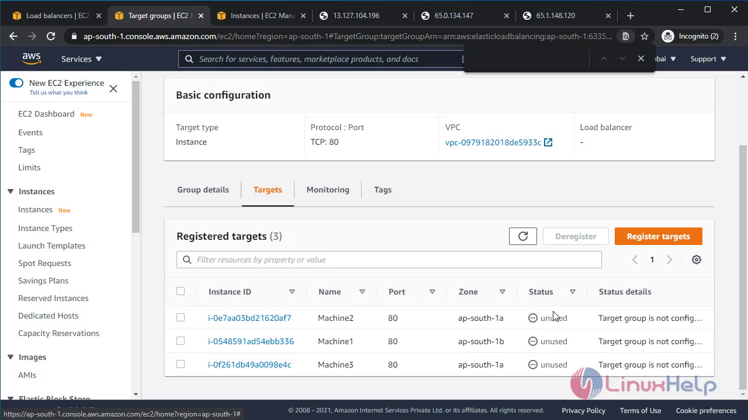
Task: Click magnifier icon in the filter resources box
Action: [187, 260]
